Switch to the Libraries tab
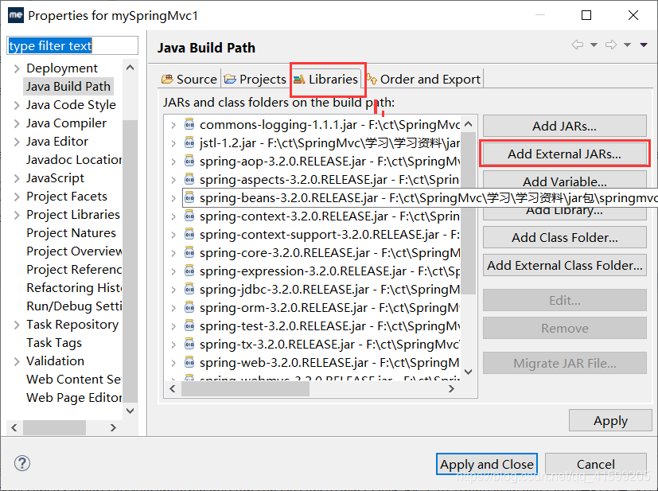Image resolution: width=658 pixels, height=491 pixels. (325, 79)
